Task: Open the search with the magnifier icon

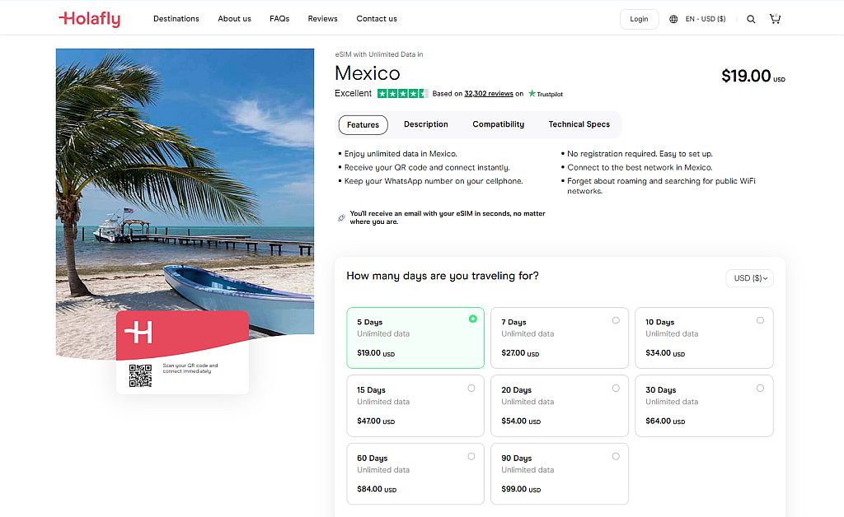Action: [750, 18]
